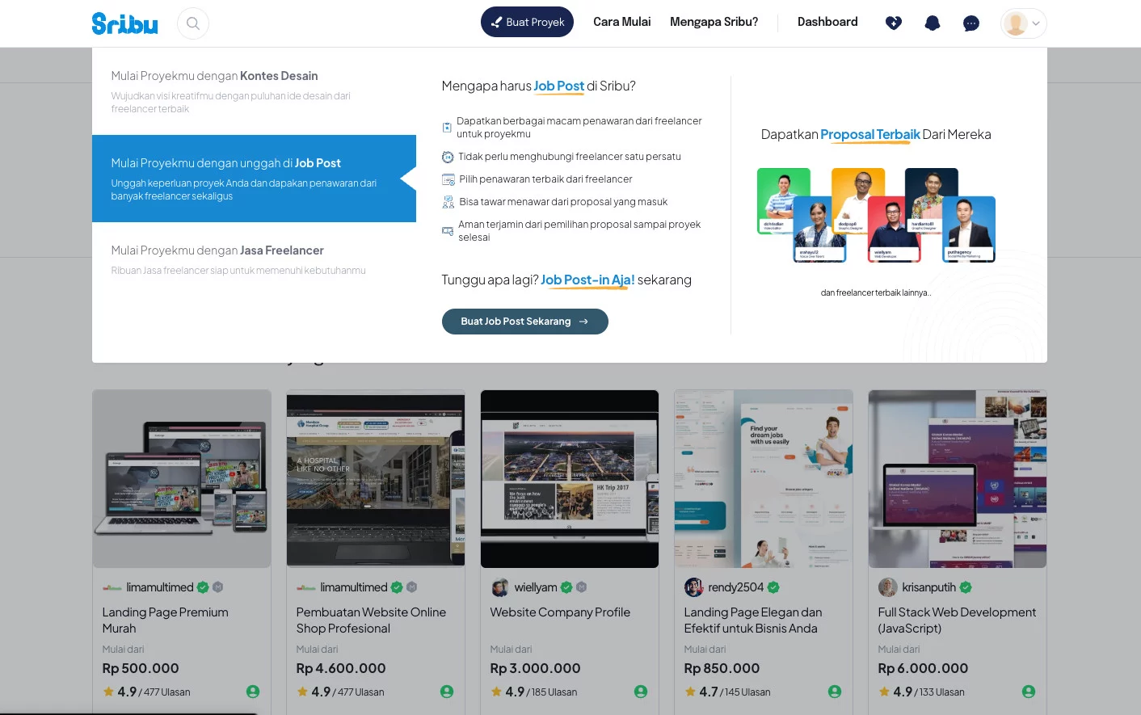Select the Jasa Freelancer menu option

[254, 259]
